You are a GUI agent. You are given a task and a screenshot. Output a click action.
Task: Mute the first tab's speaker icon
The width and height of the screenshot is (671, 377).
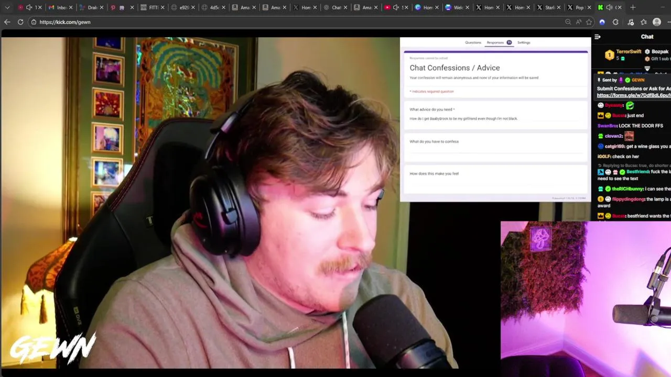tap(29, 7)
